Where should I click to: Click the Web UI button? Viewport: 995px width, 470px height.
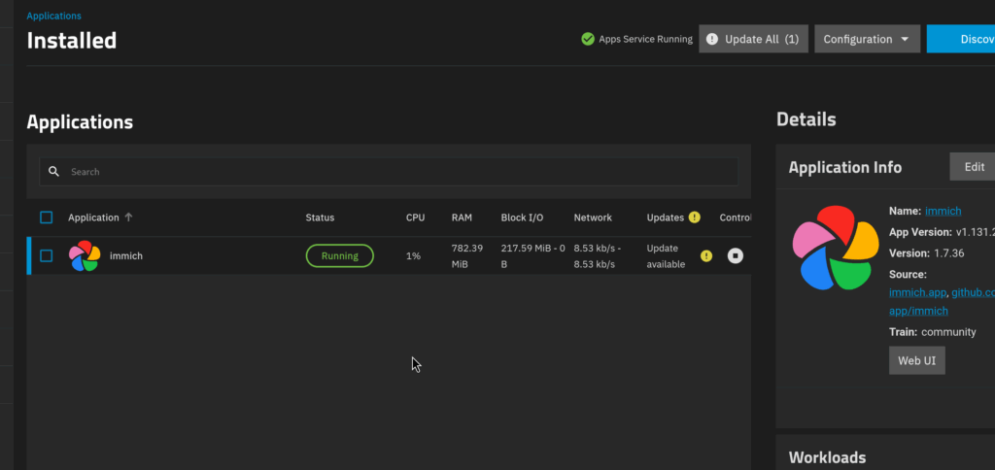click(917, 360)
